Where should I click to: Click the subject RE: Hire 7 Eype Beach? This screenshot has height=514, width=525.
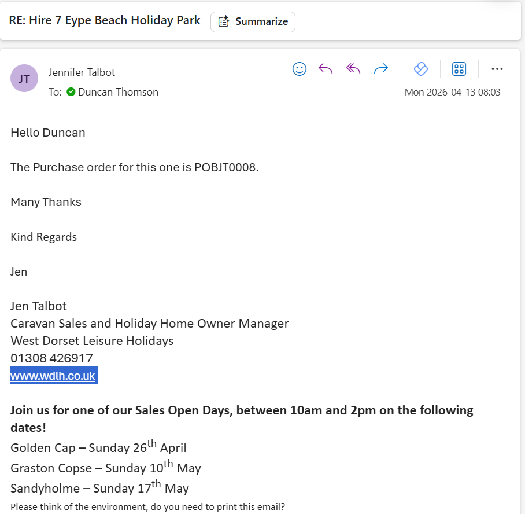coord(105,21)
